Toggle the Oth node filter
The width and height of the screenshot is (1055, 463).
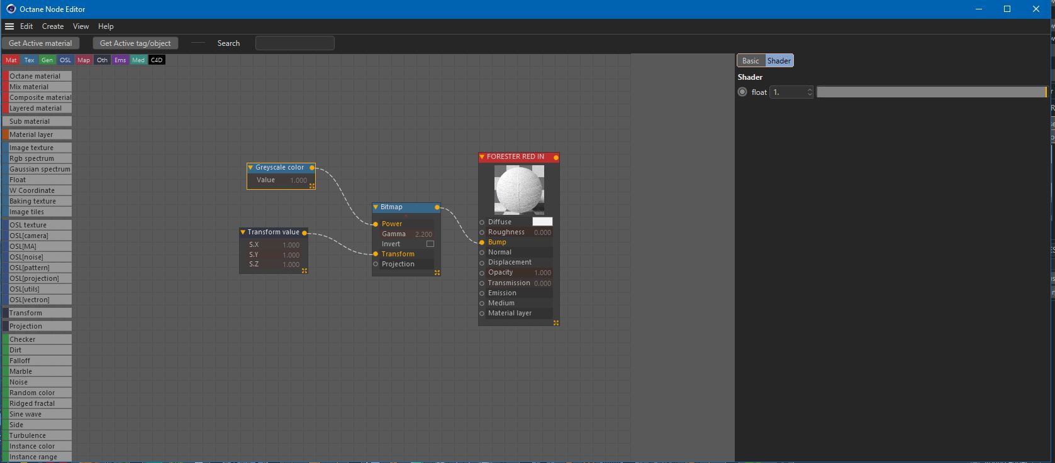tap(102, 60)
